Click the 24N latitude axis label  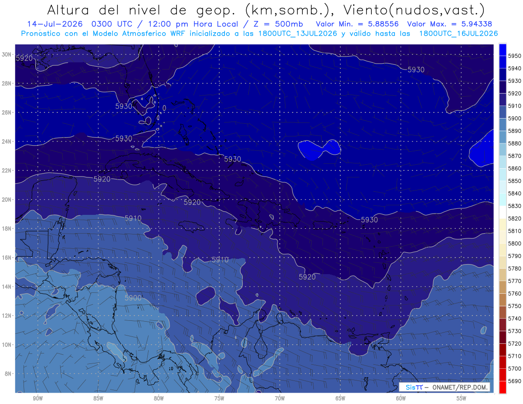(7, 142)
